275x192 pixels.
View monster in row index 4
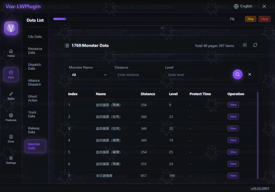pos(233,140)
